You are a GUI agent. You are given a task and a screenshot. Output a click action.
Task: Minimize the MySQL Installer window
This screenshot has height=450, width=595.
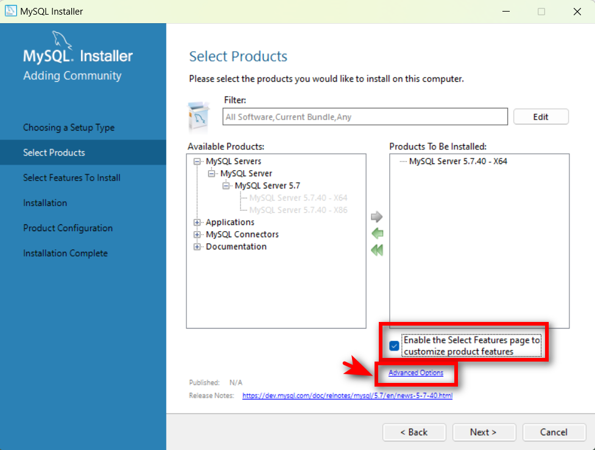point(506,12)
